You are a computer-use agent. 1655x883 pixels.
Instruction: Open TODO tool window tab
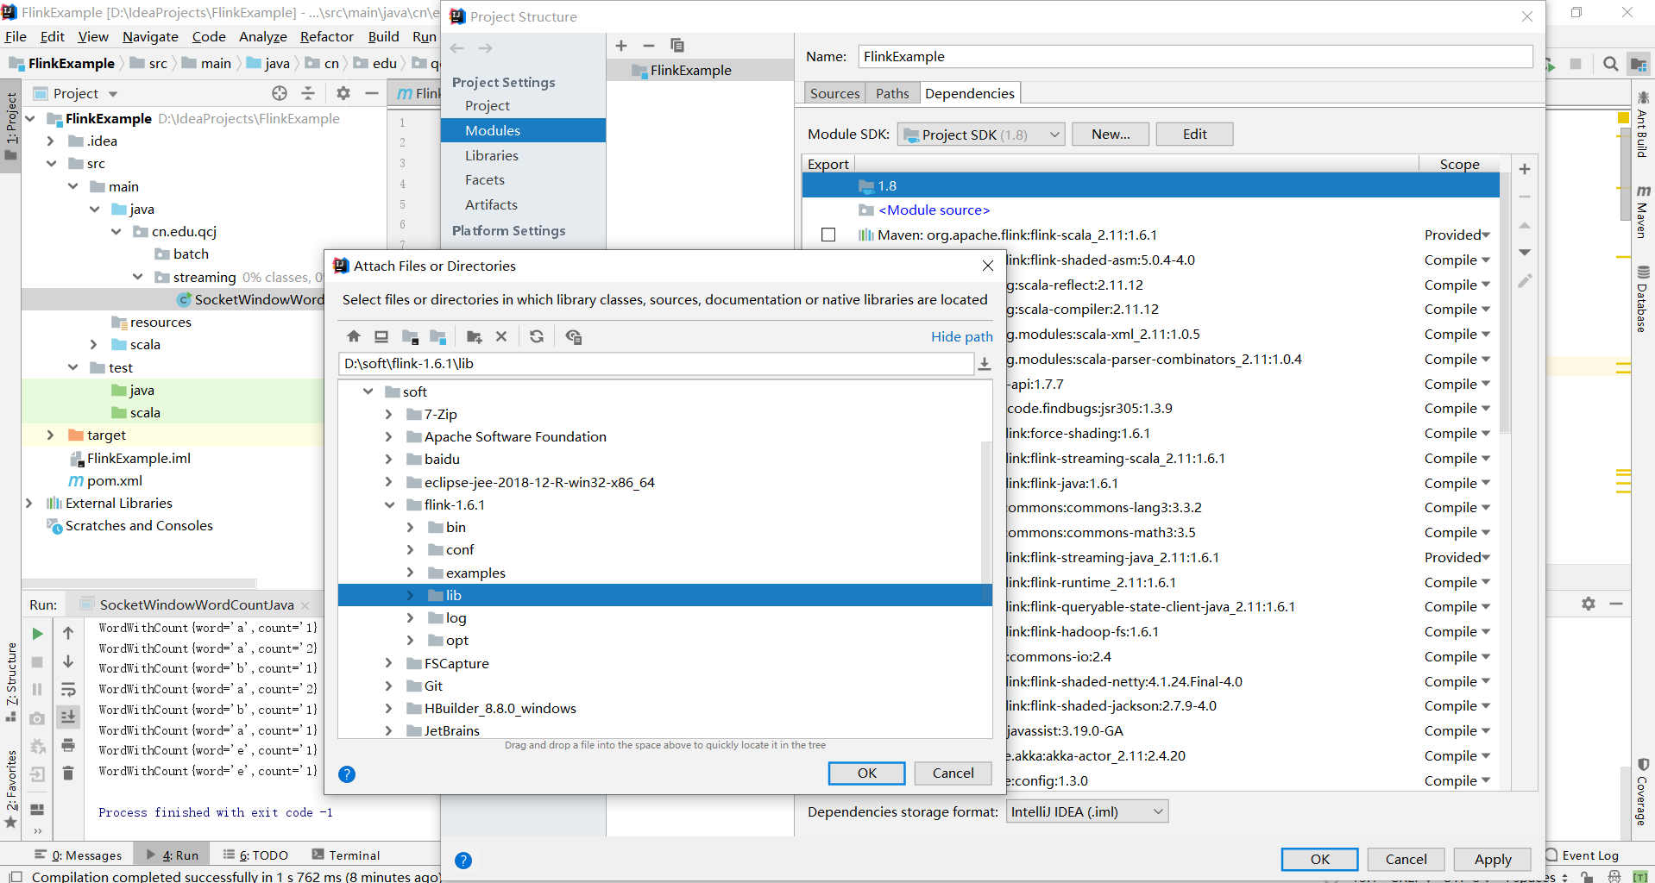point(255,855)
